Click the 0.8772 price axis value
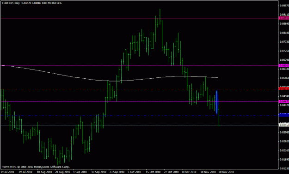The width and height of the screenshot is (289, 174). pyautogui.click(x=284, y=42)
